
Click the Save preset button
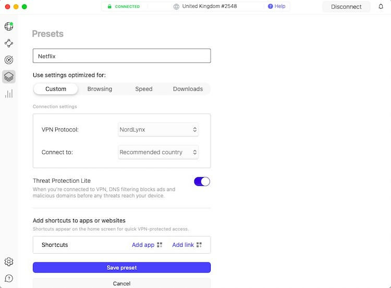(x=121, y=268)
